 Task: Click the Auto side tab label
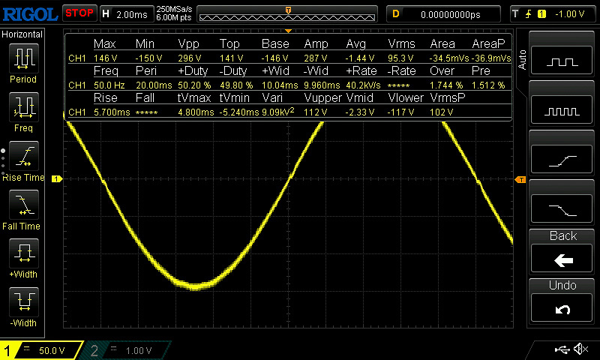(521, 60)
